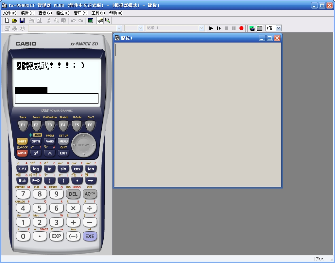
Task: Open the 键位(L) menu
Action: [x=63, y=13]
